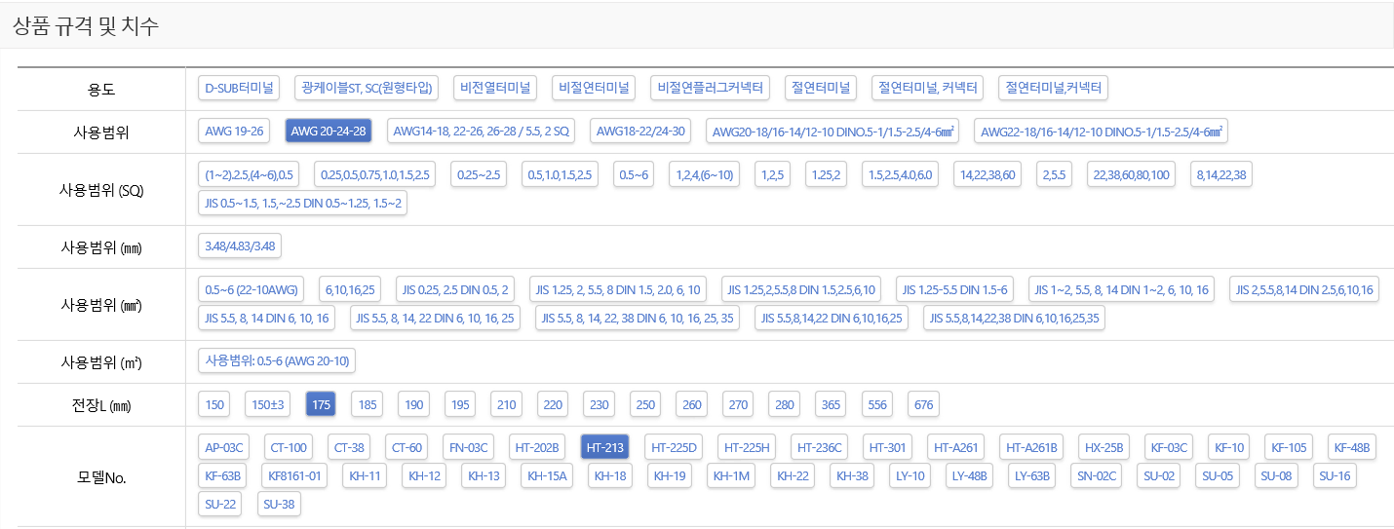Choose AWG 19-26 range
The height and width of the screenshot is (529, 1394).
(x=234, y=131)
